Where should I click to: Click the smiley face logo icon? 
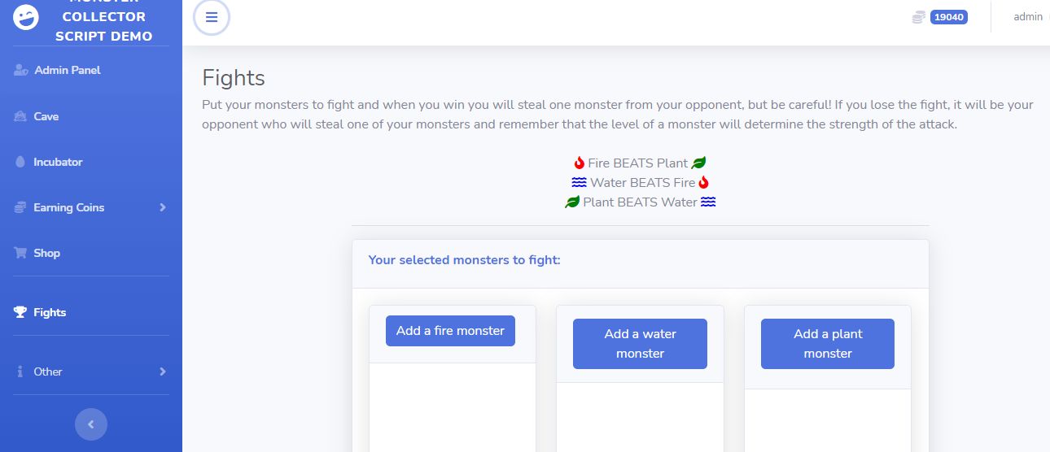pyautogui.click(x=27, y=17)
